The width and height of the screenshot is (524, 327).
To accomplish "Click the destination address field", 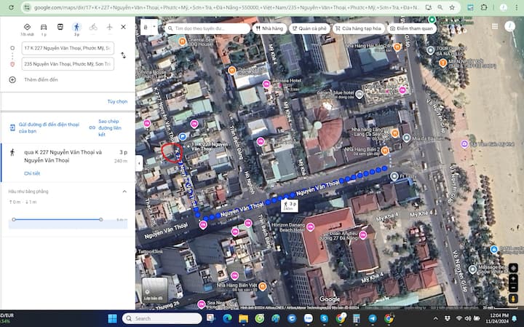I will click(x=68, y=63).
